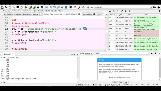
Task: Go to the parent directory up arrow
Action: coord(159,7)
